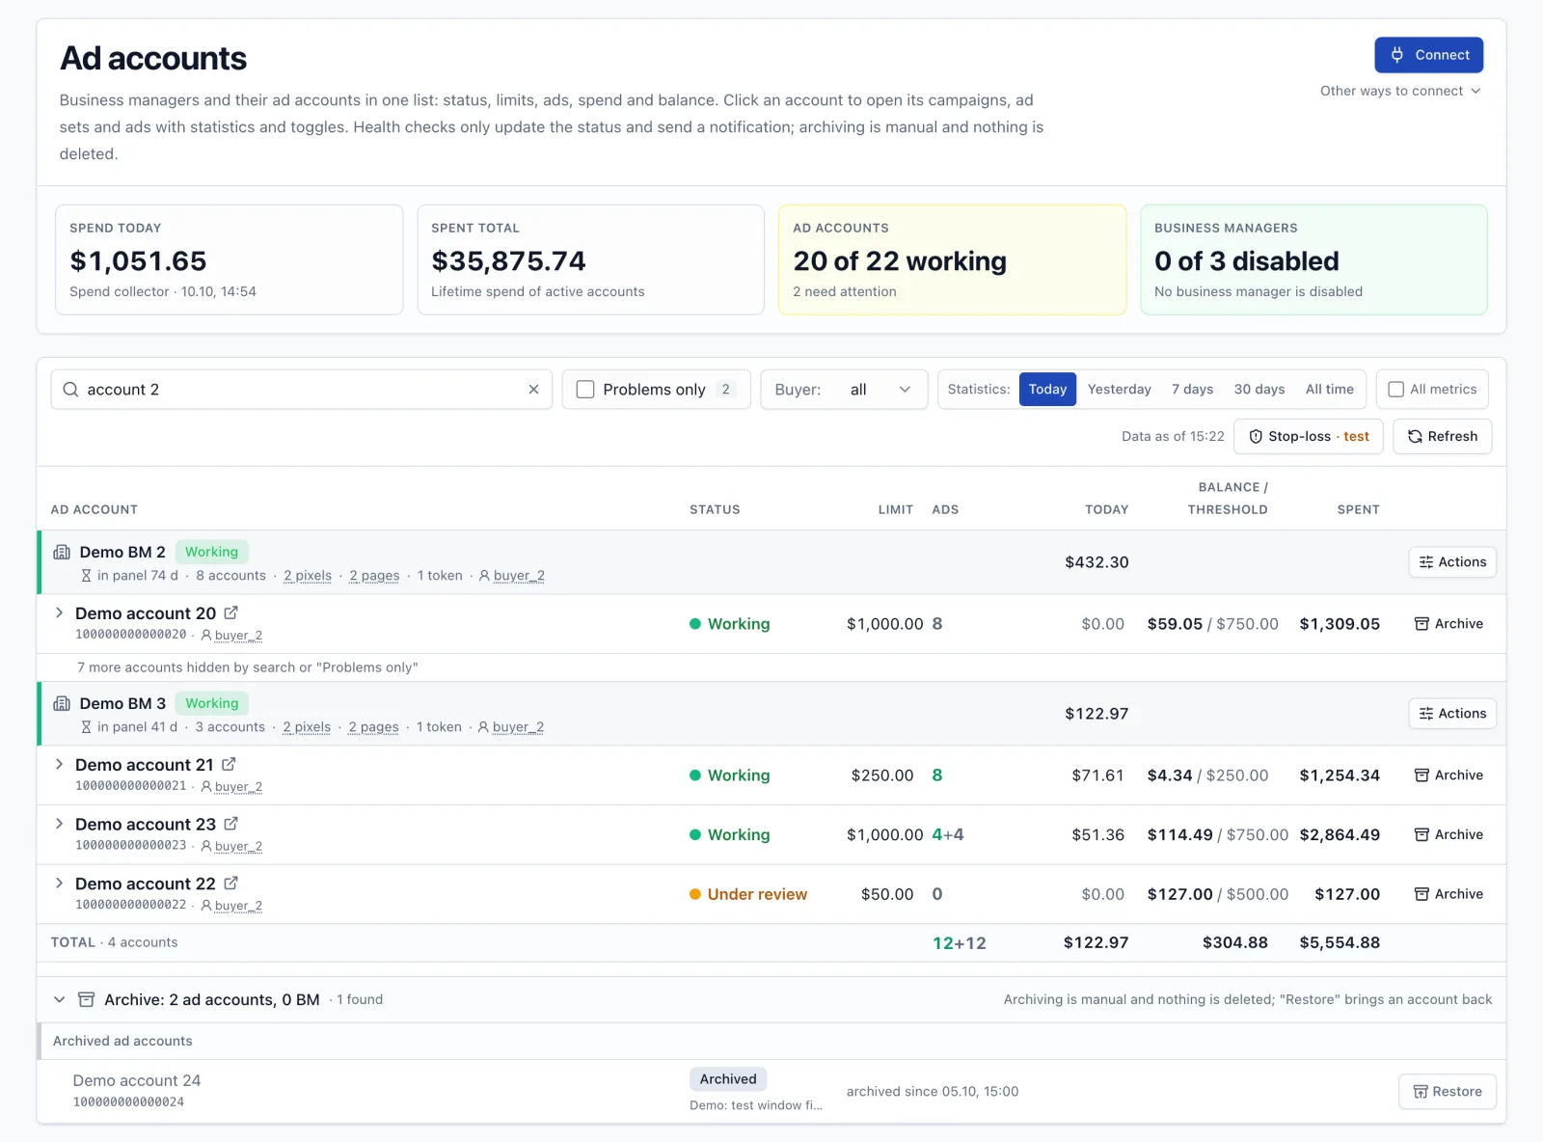Click the Ad accounts 20 of 22 working card
1543x1142 pixels.
[x=952, y=259]
